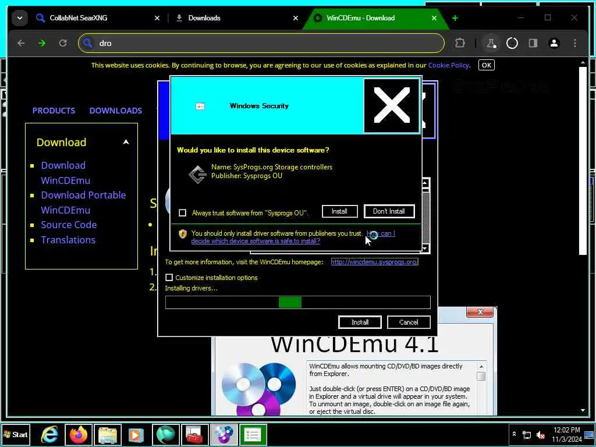Switch to the CollabNet SearXNG tab
This screenshot has width=596, height=447.
coord(78,18)
